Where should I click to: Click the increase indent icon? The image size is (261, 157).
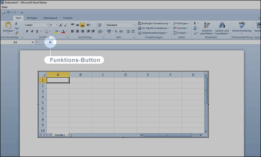point(93,31)
